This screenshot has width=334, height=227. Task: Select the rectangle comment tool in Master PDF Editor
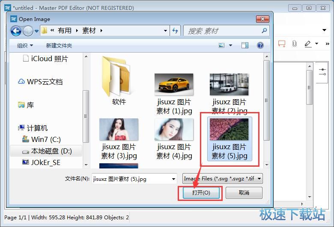click(x=282, y=44)
